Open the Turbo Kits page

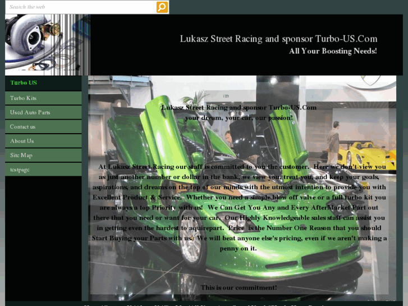coord(43,98)
